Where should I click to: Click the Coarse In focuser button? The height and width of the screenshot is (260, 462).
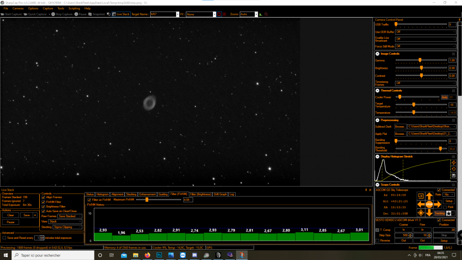pyautogui.click(x=404, y=230)
